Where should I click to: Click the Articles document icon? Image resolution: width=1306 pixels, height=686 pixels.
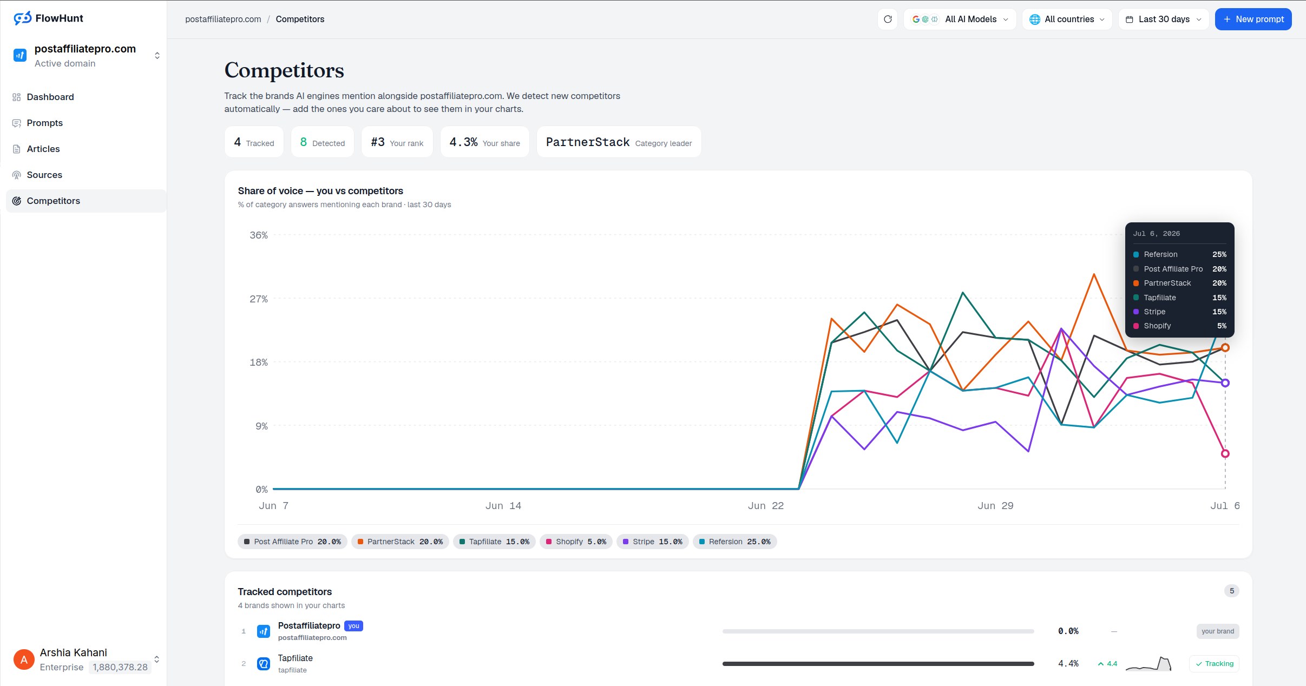click(16, 149)
